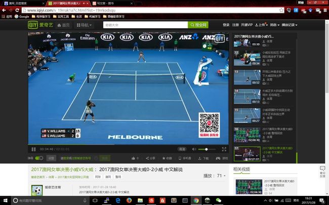Toggle the 弹幕 bullet comments switch
Image resolution: width=329 pixels, height=205 pixels.
[x=39, y=158]
